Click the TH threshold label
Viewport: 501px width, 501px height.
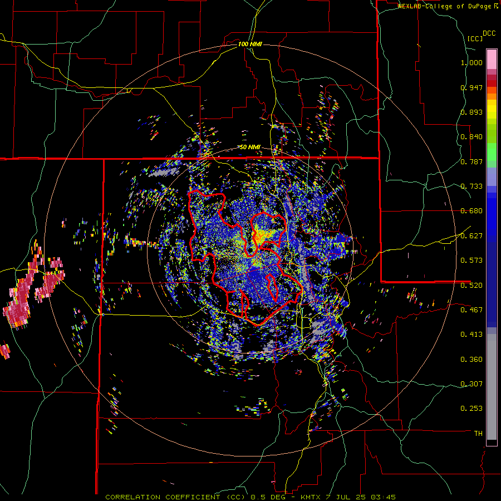(478, 434)
